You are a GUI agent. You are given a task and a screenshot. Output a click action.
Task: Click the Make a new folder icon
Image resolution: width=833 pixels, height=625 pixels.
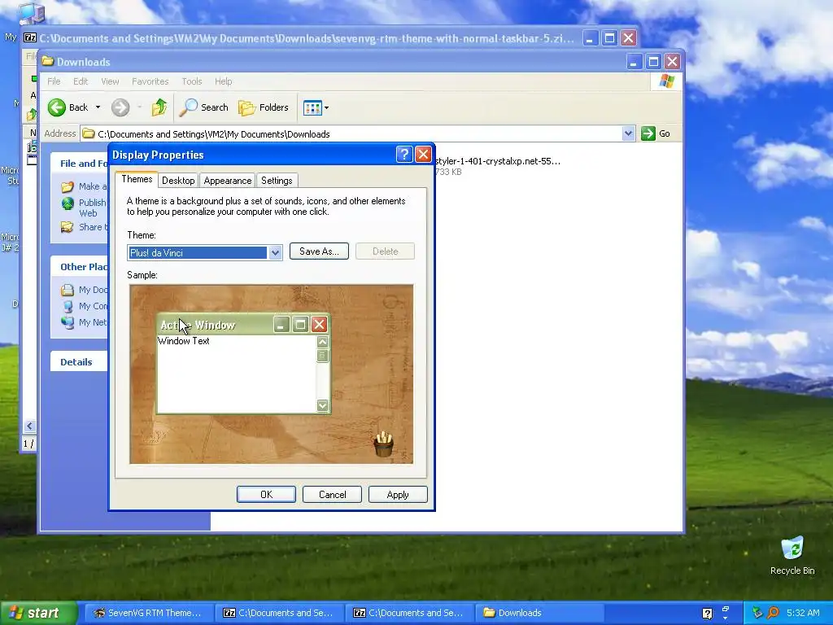pos(67,186)
